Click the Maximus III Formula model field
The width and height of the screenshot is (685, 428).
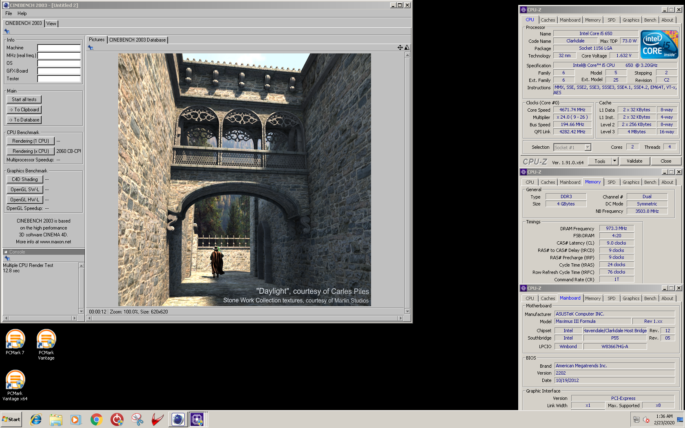[593, 321]
